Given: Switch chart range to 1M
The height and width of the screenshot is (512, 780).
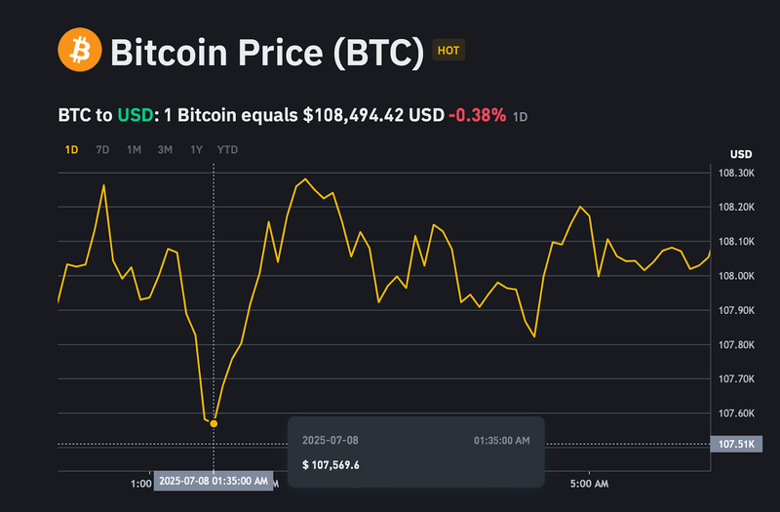Looking at the screenshot, I should [x=134, y=149].
